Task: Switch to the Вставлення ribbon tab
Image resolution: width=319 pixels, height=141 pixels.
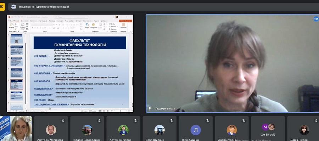Action: click(24, 21)
